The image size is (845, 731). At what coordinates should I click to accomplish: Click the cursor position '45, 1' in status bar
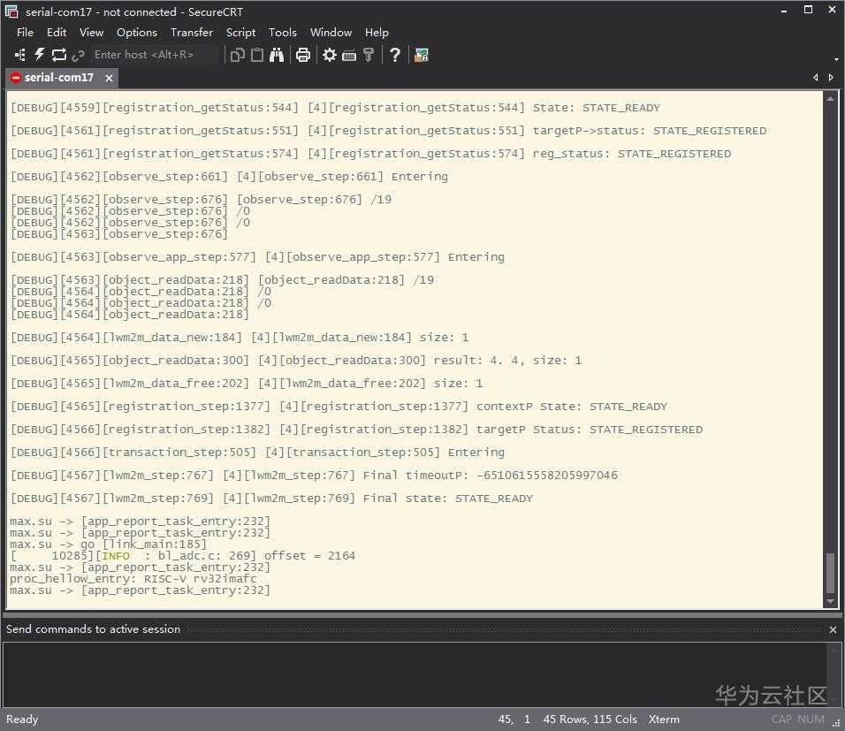[514, 720]
